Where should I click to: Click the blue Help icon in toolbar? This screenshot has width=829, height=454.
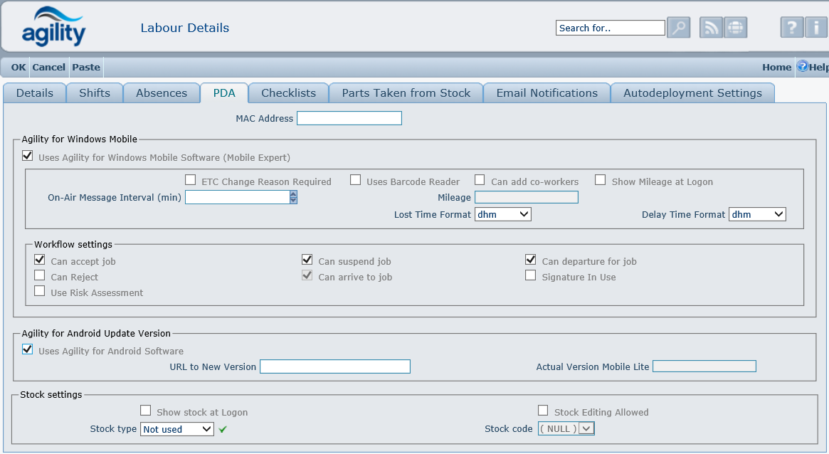point(802,67)
